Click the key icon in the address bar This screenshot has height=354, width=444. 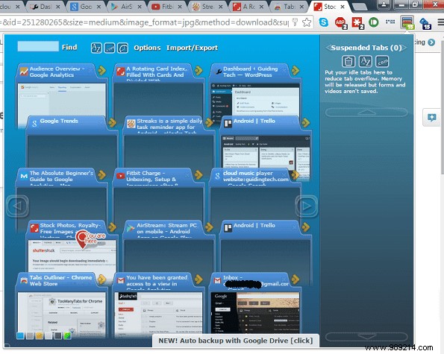(295, 22)
